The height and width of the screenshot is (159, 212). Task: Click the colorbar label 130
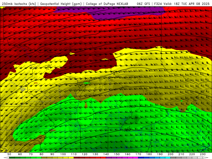tap(95, 154)
